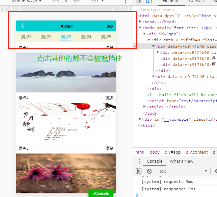Switch to the 景点1 tab

click(x=26, y=37)
